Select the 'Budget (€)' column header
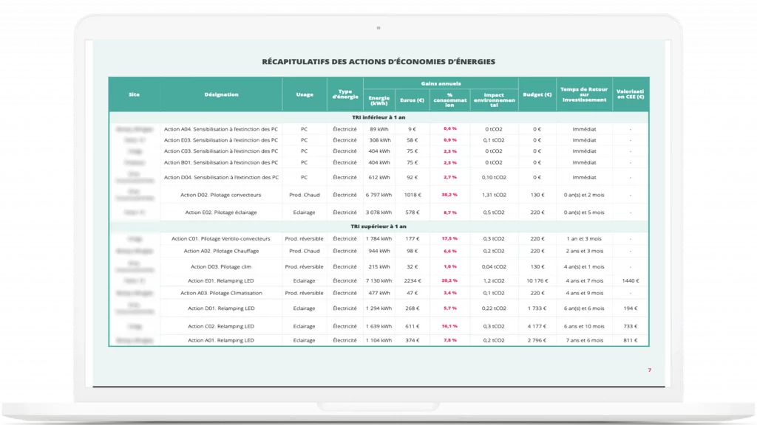 click(x=537, y=94)
